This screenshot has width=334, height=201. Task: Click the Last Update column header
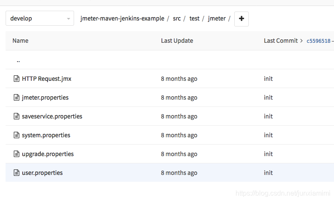177,41
